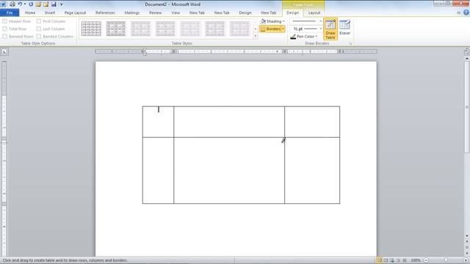Open the Shading dropdown
Viewport: 470px width, 264px height.
click(x=272, y=21)
